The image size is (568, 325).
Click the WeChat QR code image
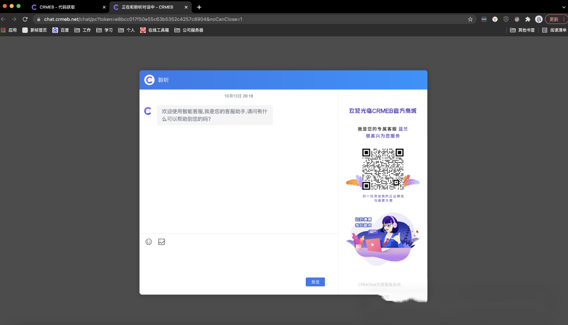[383, 169]
